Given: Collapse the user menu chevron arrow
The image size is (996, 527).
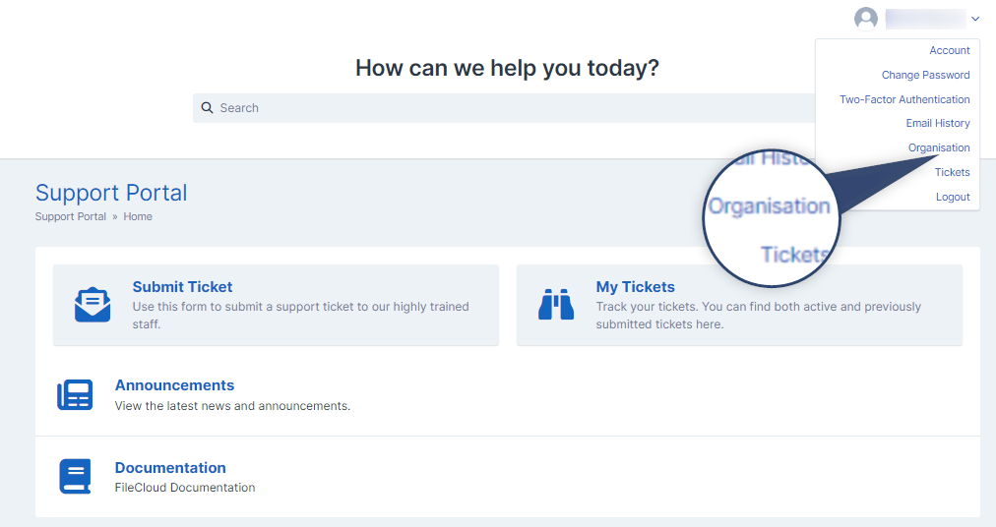Looking at the screenshot, I should point(975,19).
